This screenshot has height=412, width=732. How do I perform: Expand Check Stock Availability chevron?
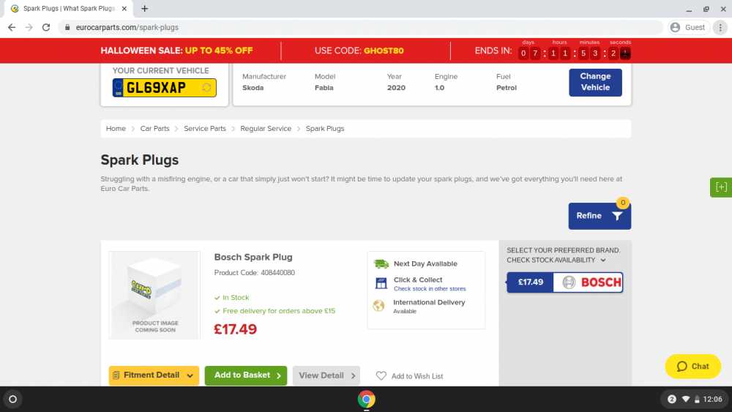[603, 261]
